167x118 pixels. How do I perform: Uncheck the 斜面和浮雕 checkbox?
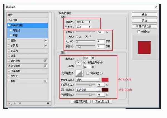click(x=9, y=25)
